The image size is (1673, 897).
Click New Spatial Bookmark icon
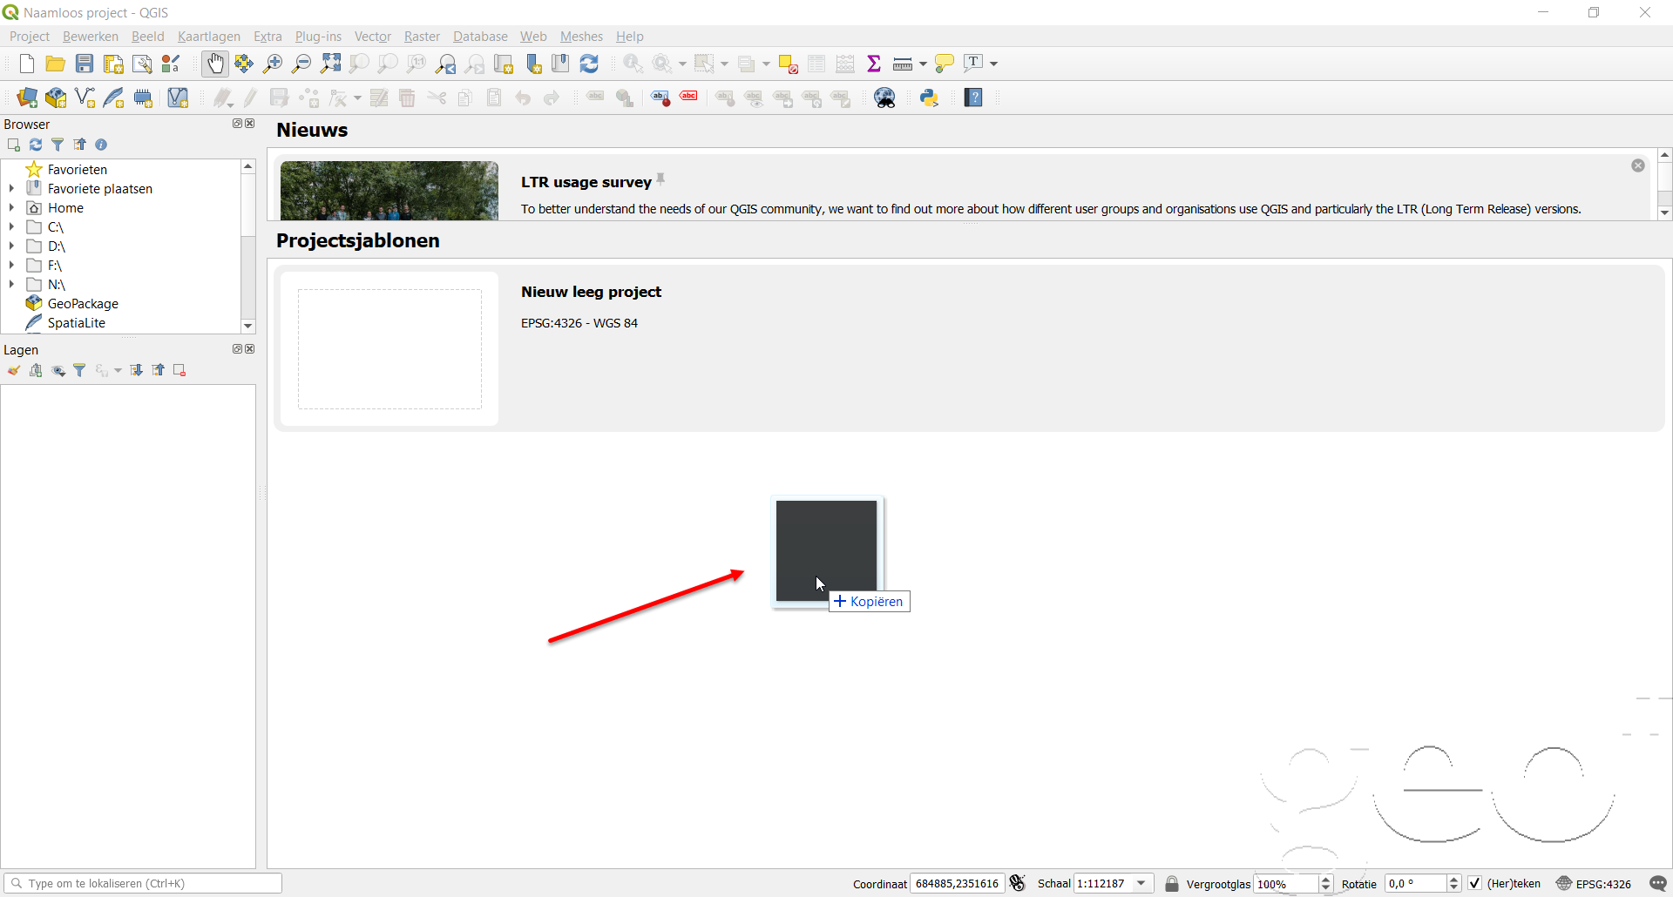532,64
